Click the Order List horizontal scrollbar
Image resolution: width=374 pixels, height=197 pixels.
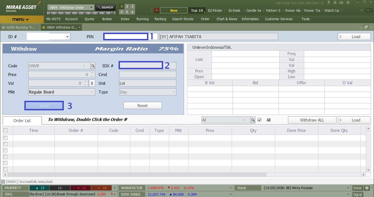pos(137,175)
